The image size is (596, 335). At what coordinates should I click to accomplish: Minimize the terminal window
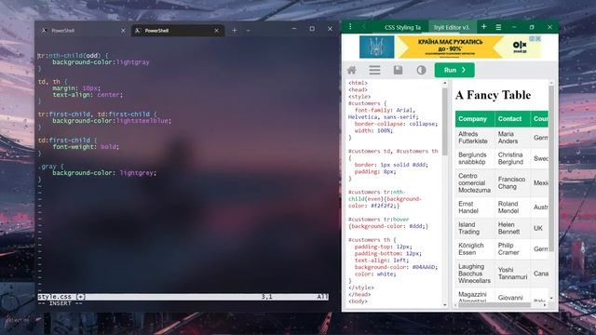pos(294,29)
